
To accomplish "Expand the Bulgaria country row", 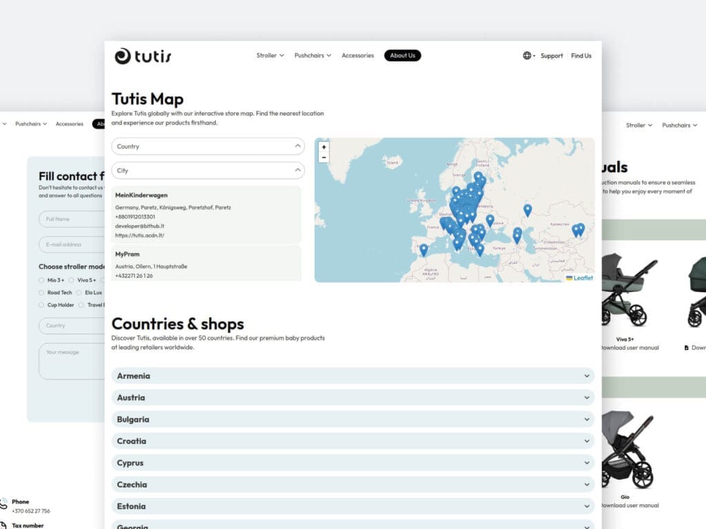I will click(353, 419).
